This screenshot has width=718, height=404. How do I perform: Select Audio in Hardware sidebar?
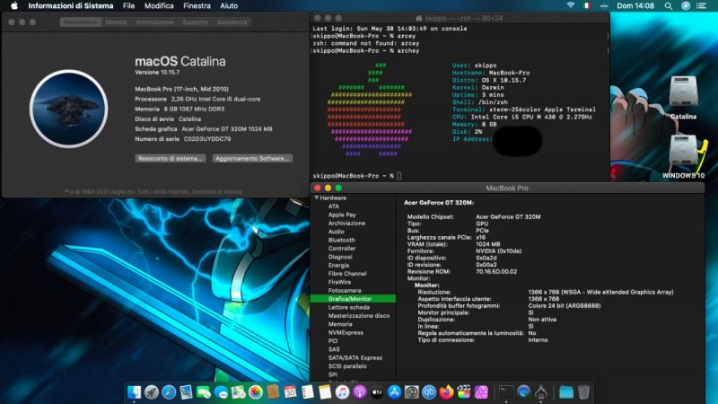point(336,232)
